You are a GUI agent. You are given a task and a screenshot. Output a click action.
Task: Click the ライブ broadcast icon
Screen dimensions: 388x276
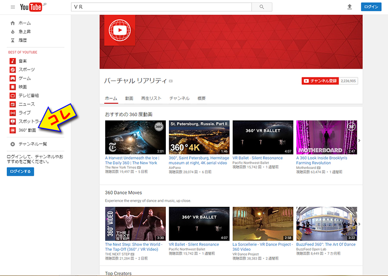[x=13, y=113]
